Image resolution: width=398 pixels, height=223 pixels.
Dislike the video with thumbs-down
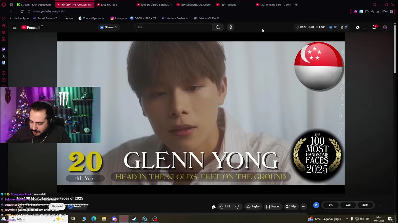pyautogui.click(x=237, y=207)
